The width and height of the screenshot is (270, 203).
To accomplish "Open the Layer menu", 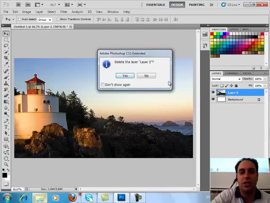I will 39,12.
